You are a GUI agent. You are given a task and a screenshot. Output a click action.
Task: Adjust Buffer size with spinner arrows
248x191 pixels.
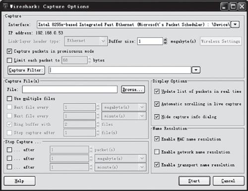tap(165, 41)
